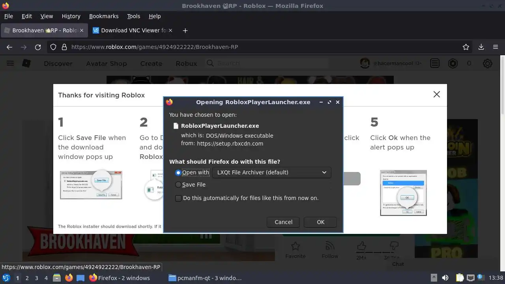Open the View menu
This screenshot has width=505, height=284.
pyautogui.click(x=47, y=16)
